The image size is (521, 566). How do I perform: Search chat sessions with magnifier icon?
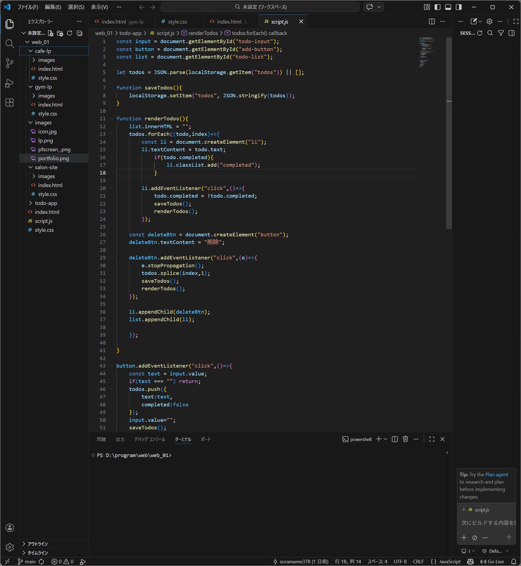tap(490, 33)
